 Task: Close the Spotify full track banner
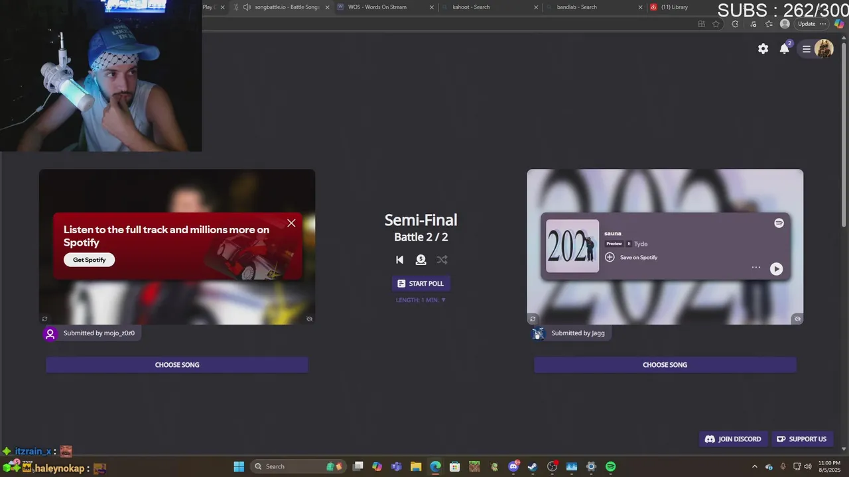pyautogui.click(x=291, y=223)
